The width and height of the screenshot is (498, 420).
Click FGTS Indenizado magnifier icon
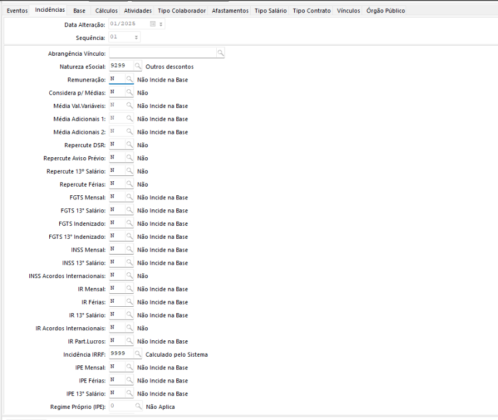(129, 222)
